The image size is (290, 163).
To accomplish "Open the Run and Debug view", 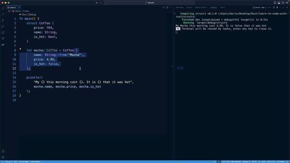I will [3, 26].
